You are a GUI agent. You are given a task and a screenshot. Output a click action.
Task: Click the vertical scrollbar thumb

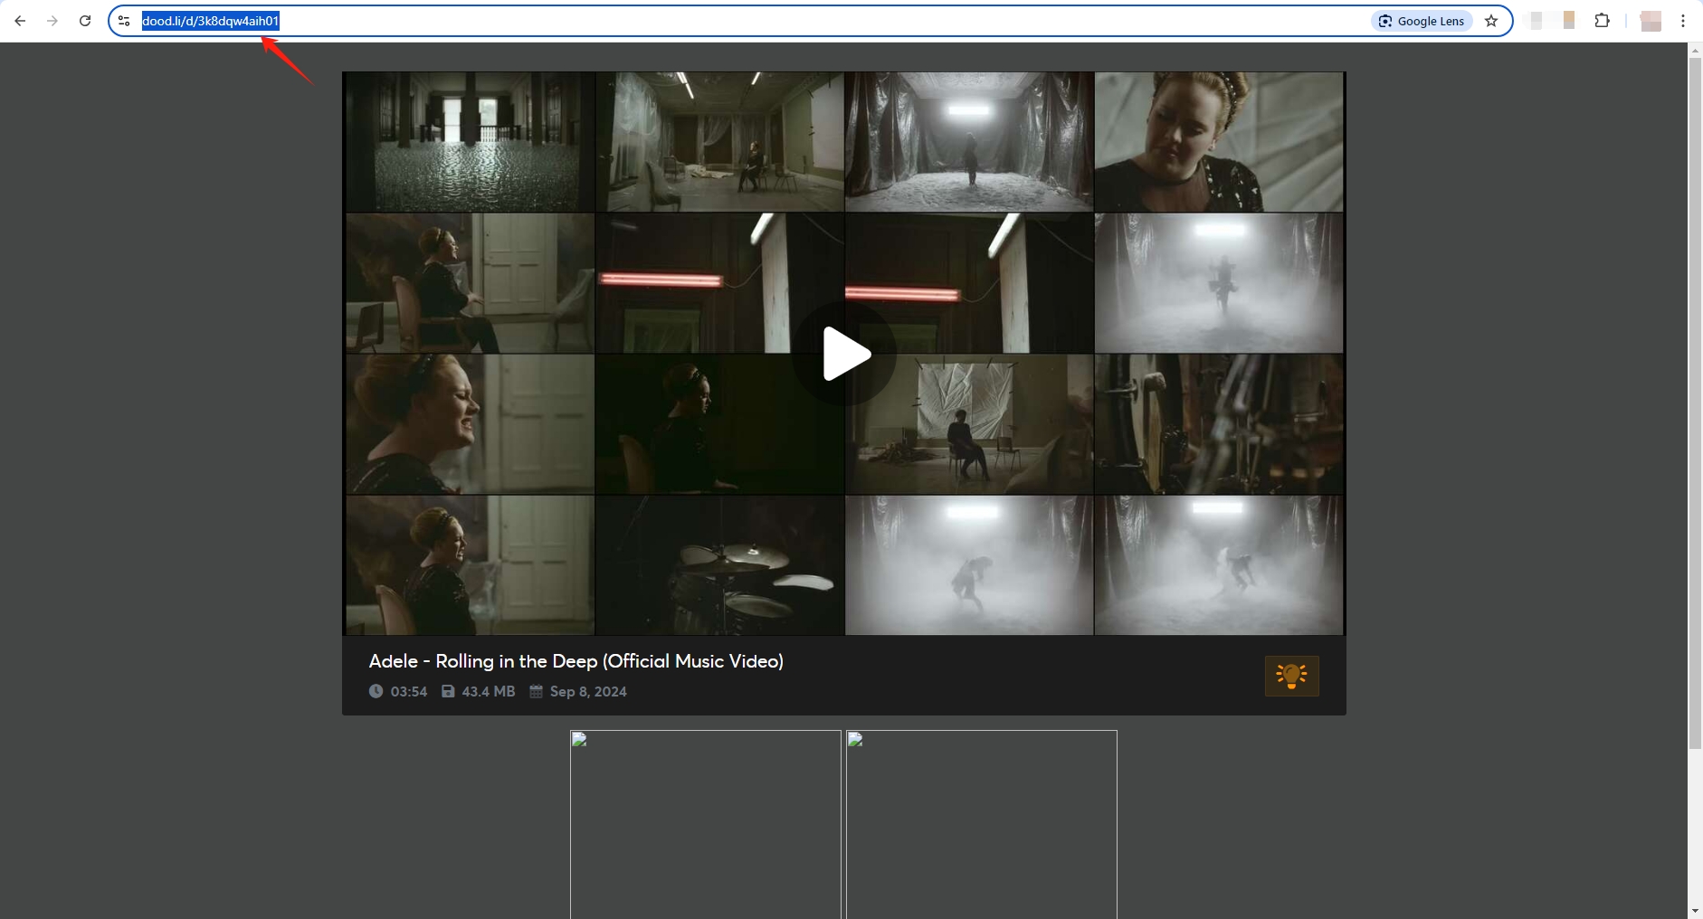1695,403
